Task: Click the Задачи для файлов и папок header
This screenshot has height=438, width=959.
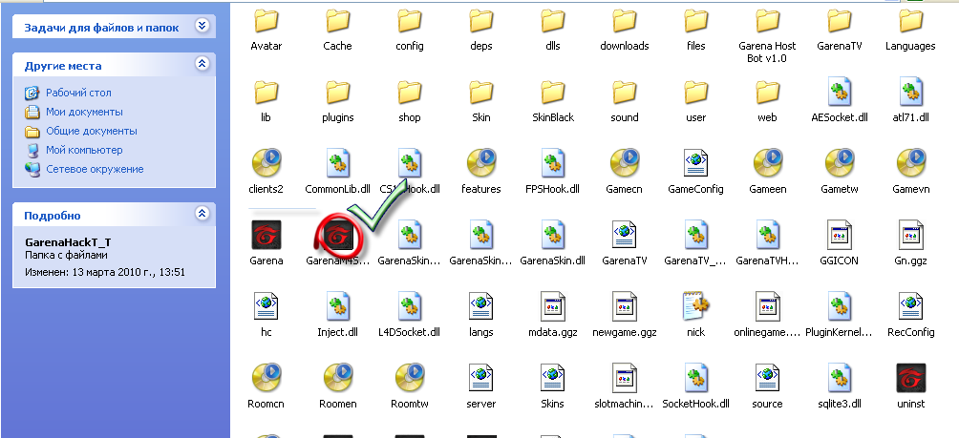Action: pyautogui.click(x=101, y=28)
